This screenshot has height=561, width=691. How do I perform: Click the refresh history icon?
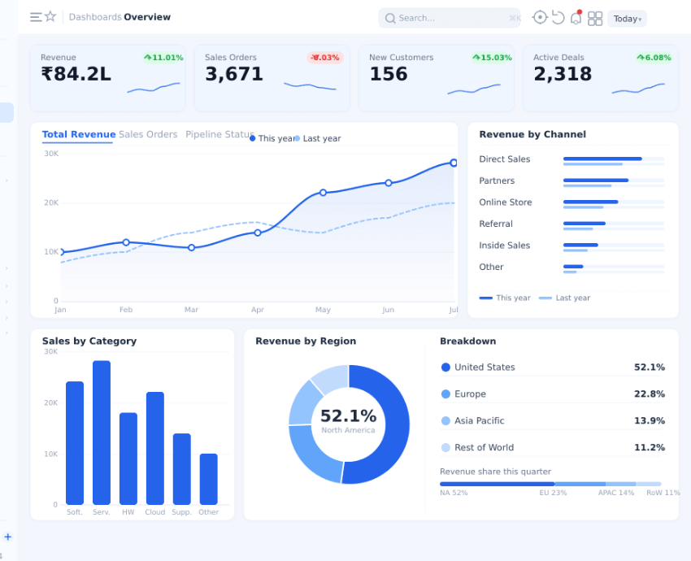558,18
